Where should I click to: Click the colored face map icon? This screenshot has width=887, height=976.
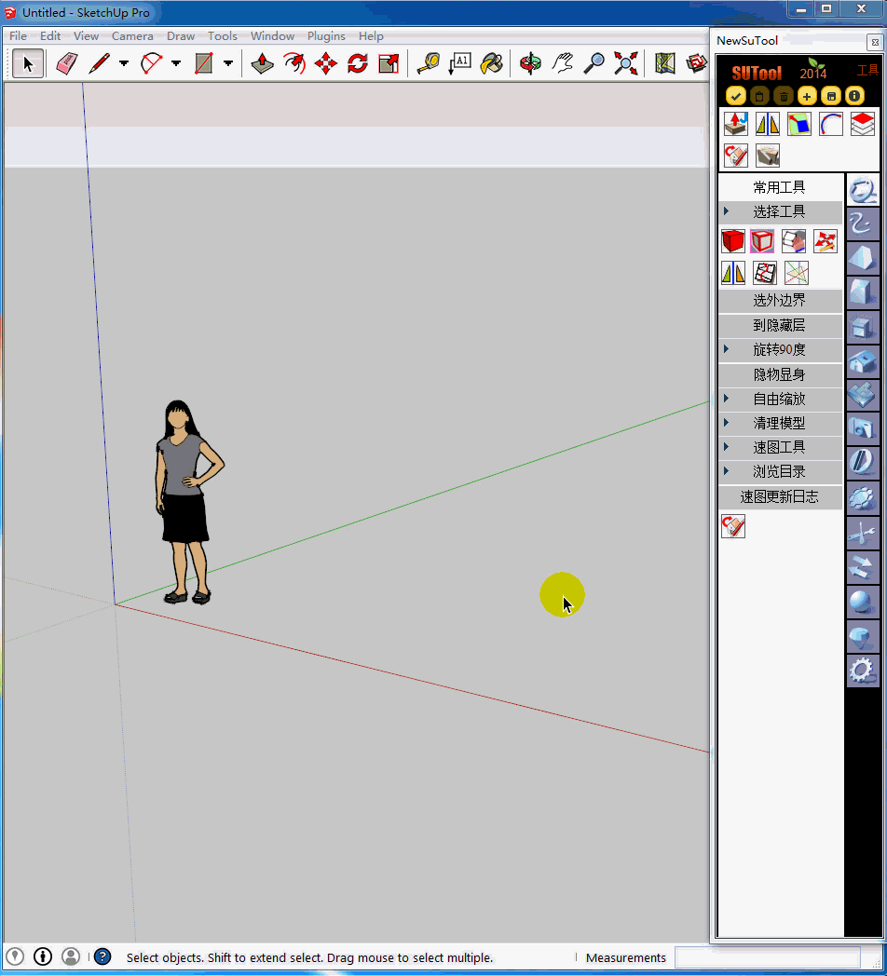pyautogui.click(x=799, y=124)
